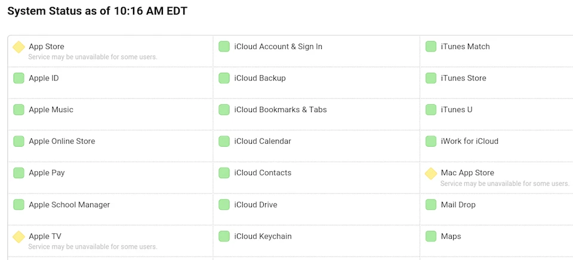
Task: Click the green status icon beside iCloud Backup
Action: point(224,78)
